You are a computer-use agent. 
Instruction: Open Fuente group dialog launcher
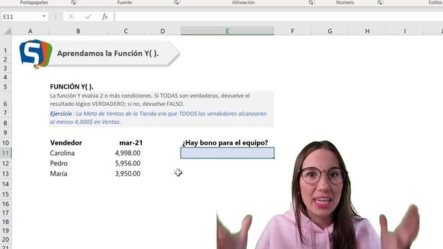click(x=177, y=3)
